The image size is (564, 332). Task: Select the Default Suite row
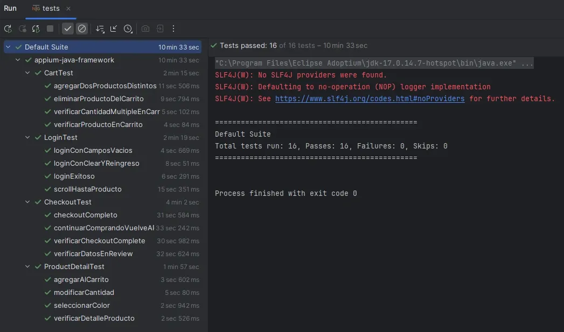102,47
